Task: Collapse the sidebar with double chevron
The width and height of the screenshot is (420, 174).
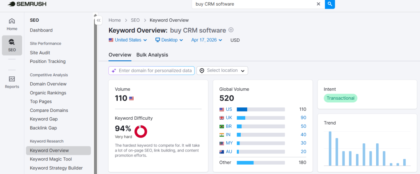Action: (98, 20)
